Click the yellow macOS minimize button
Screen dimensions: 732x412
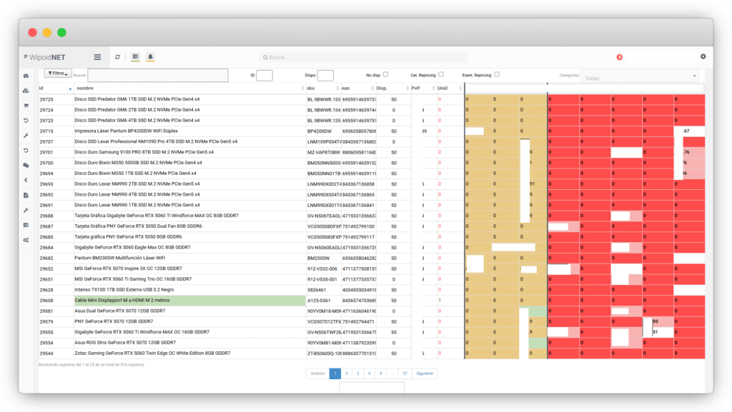click(x=47, y=32)
